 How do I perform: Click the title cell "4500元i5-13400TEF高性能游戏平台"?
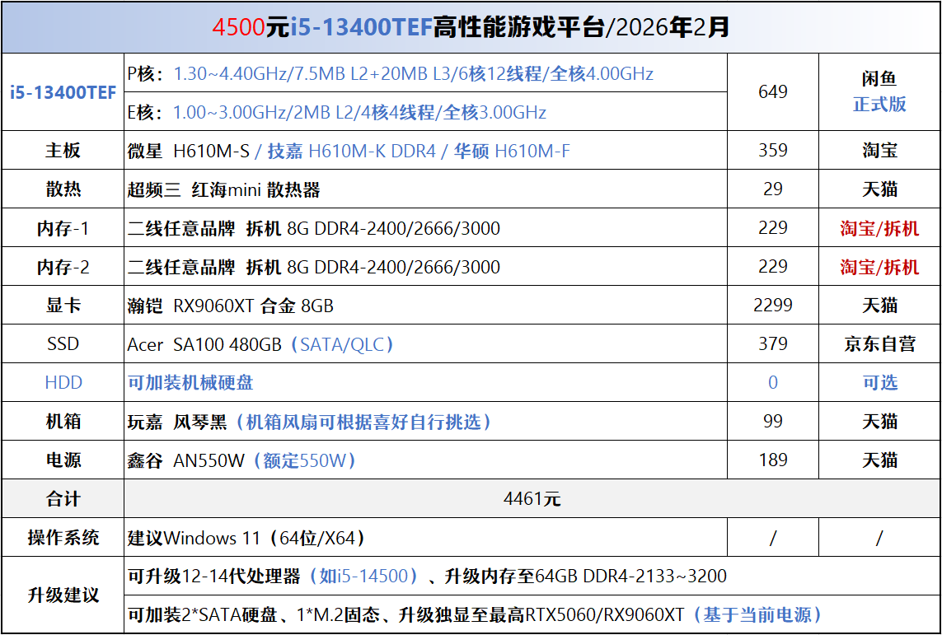[471, 27]
